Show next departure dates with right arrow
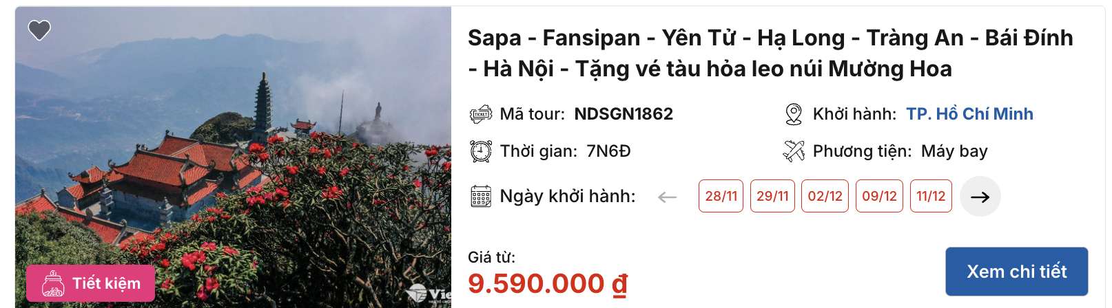Image resolution: width=1112 pixels, height=308 pixels. coord(980,197)
